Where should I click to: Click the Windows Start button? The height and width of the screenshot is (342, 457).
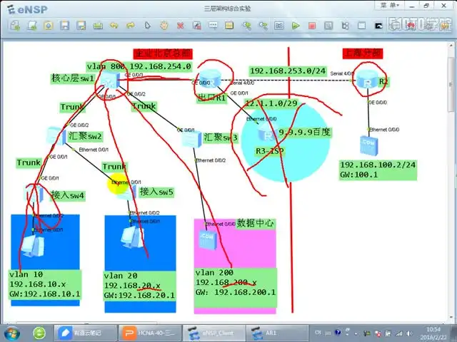[x=12, y=332]
